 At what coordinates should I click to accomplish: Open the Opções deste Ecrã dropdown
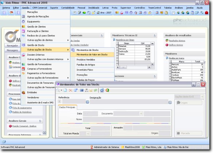202,97
